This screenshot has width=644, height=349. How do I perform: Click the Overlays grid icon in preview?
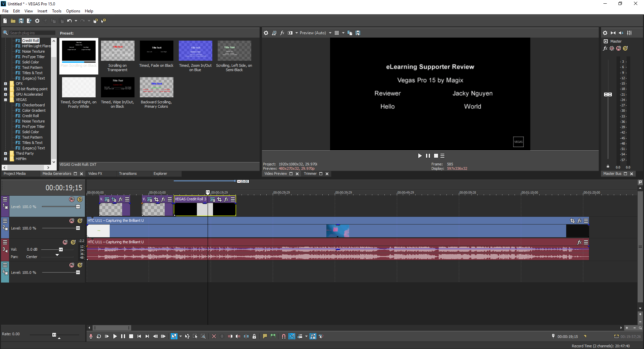tap(337, 33)
